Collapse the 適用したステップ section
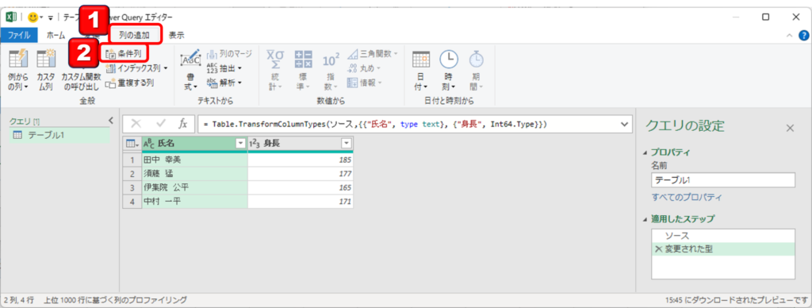The height and width of the screenshot is (308, 812). click(x=645, y=219)
